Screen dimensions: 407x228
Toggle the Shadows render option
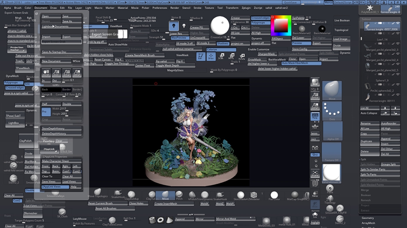[x=223, y=43]
